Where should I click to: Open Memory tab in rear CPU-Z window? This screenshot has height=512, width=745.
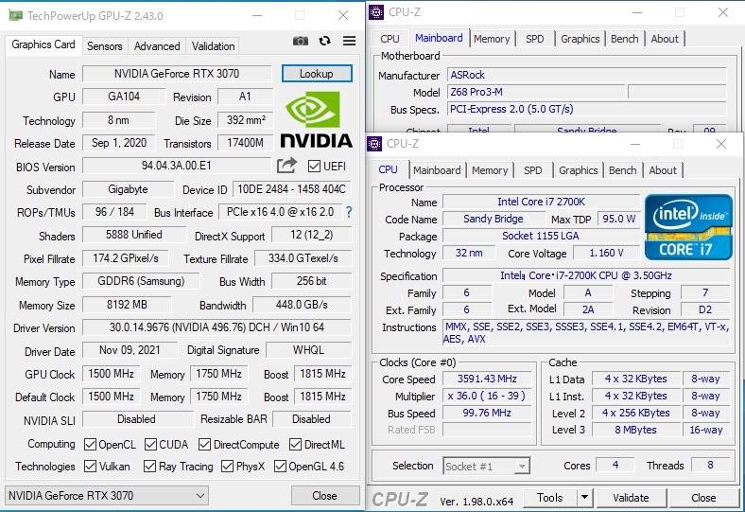[492, 39]
